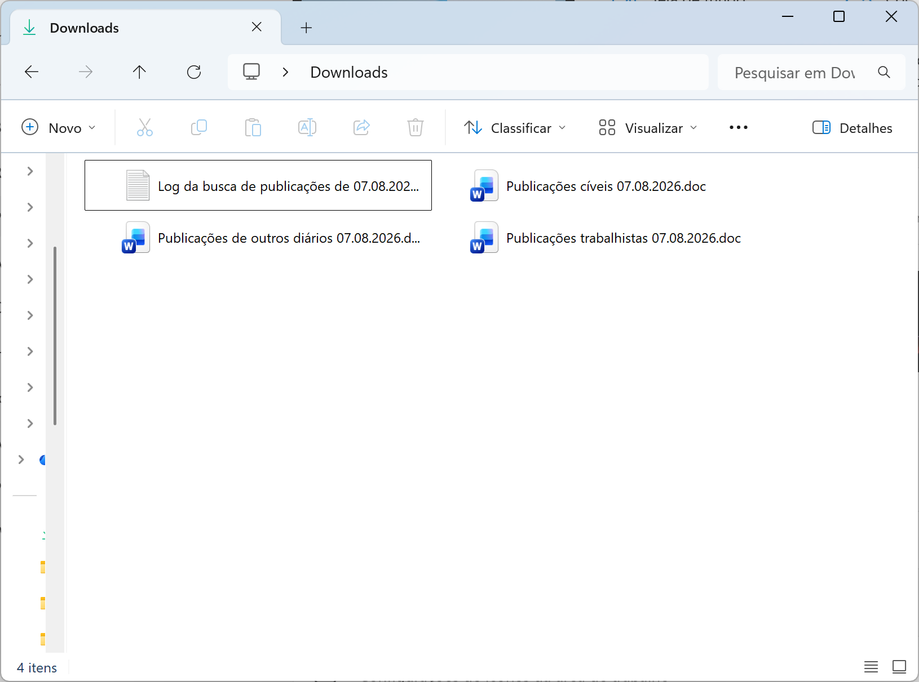Click the Share icon in toolbar
The image size is (919, 682).
[x=361, y=128]
